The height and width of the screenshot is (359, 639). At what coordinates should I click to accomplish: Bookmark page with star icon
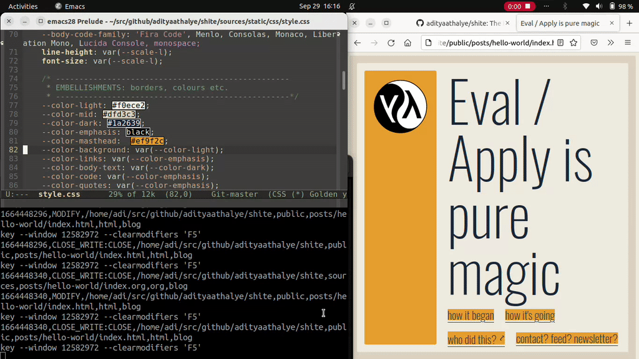coord(573,43)
